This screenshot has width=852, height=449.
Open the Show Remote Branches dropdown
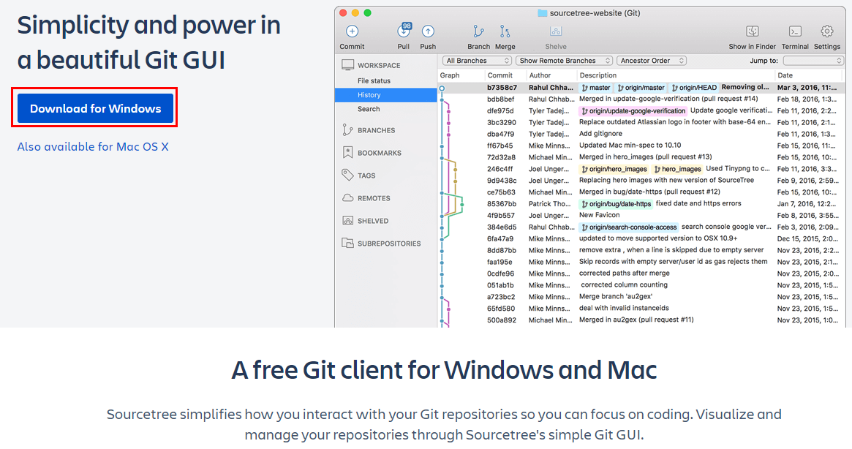click(x=565, y=61)
